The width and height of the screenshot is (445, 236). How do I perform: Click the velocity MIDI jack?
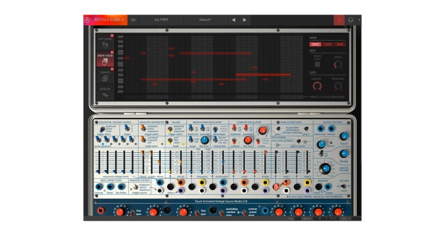tap(99, 187)
